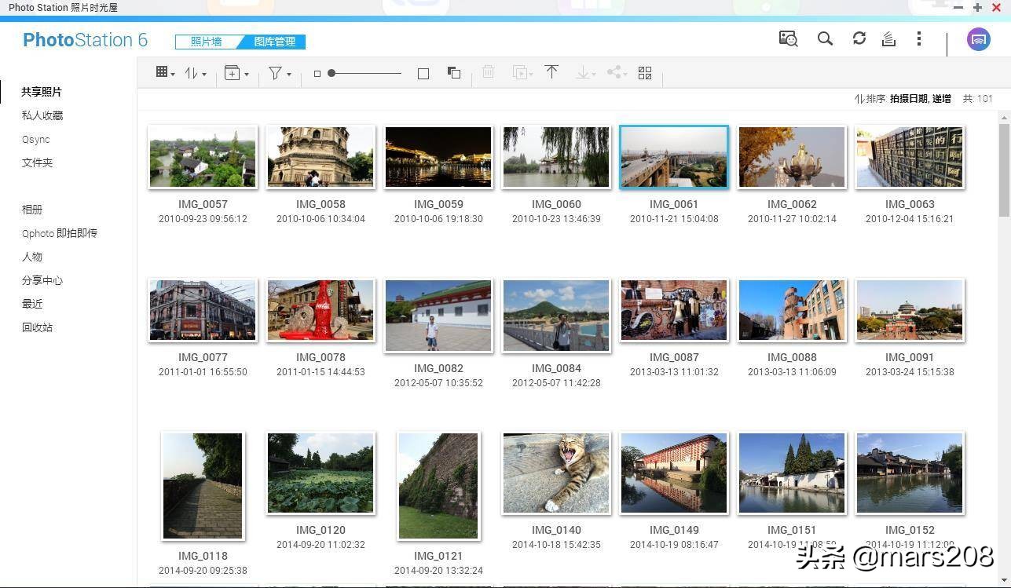
Task: Click the magnifier search icon
Action: (x=825, y=38)
